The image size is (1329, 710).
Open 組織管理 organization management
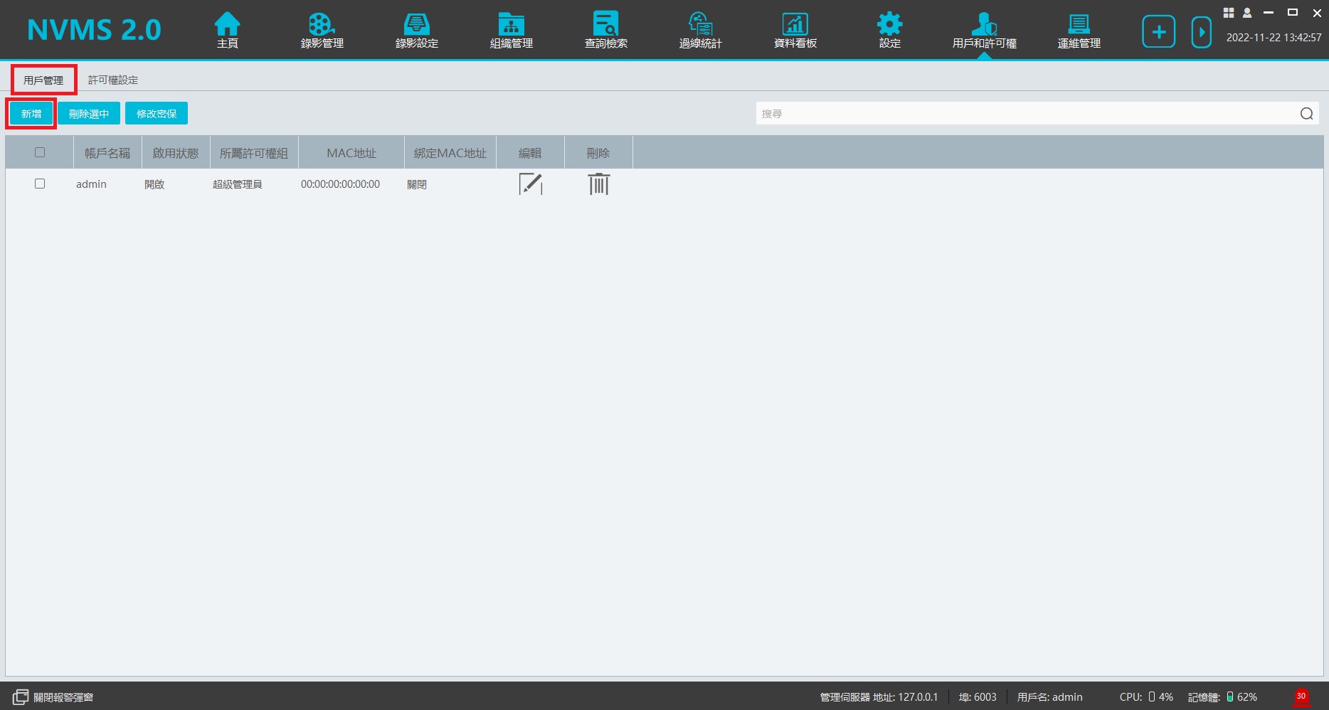click(511, 30)
